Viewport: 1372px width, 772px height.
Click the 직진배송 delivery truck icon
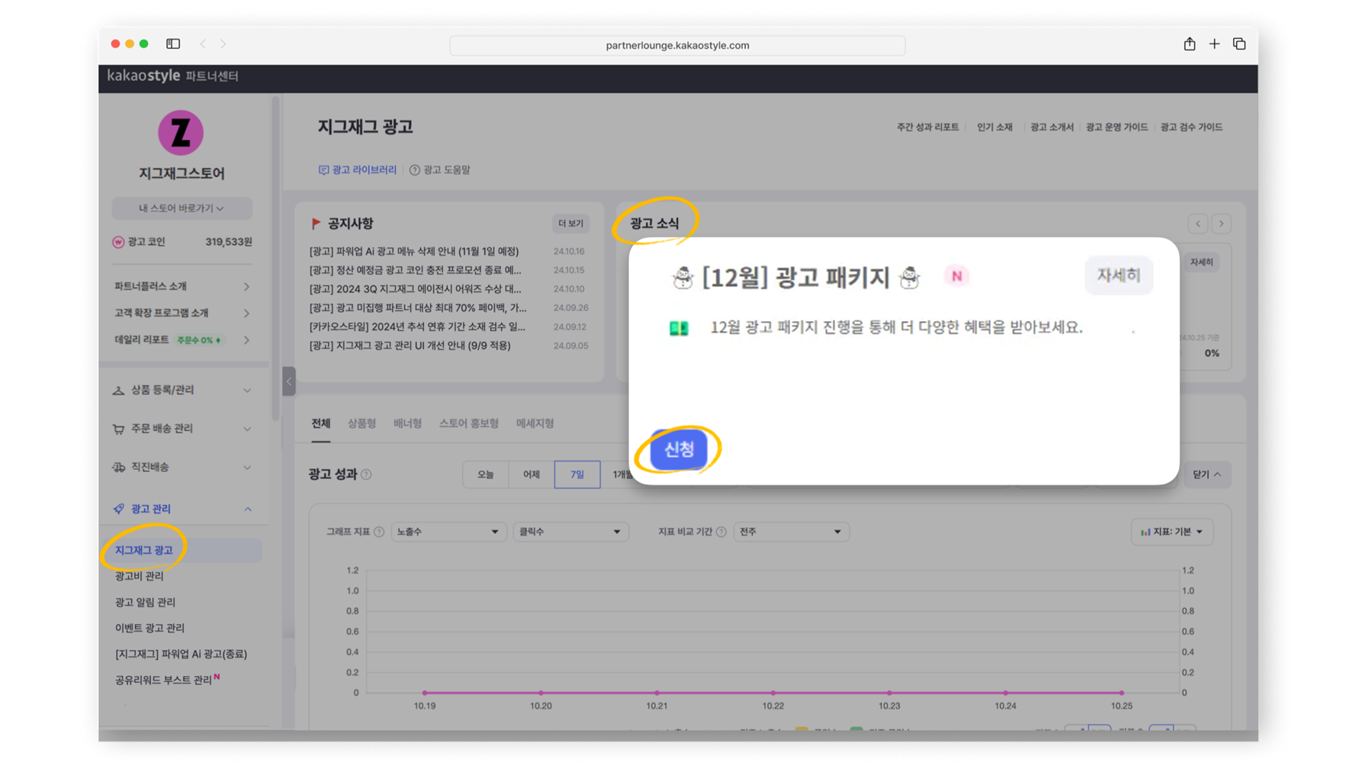click(x=118, y=467)
